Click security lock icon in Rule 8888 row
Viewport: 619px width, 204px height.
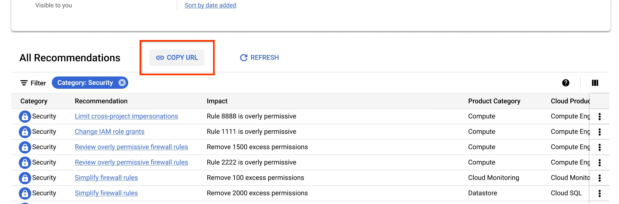tap(25, 117)
